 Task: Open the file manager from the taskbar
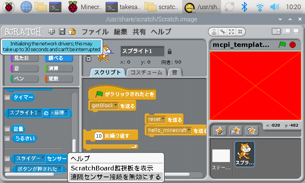tap(41, 7)
